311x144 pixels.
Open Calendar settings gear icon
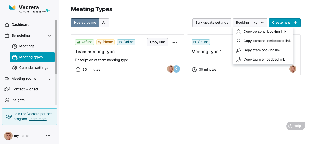(x=15, y=68)
